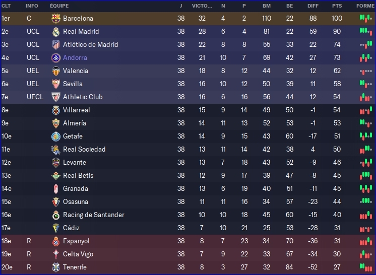This screenshot has width=376, height=275.
Task: Click the Real Madrid club crest
Action: (56, 31)
